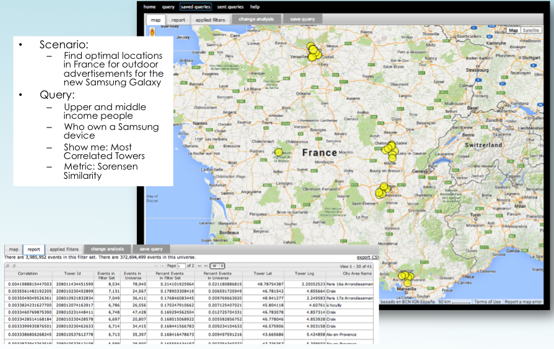
Task: Select the Map view type button
Action: (513, 30)
